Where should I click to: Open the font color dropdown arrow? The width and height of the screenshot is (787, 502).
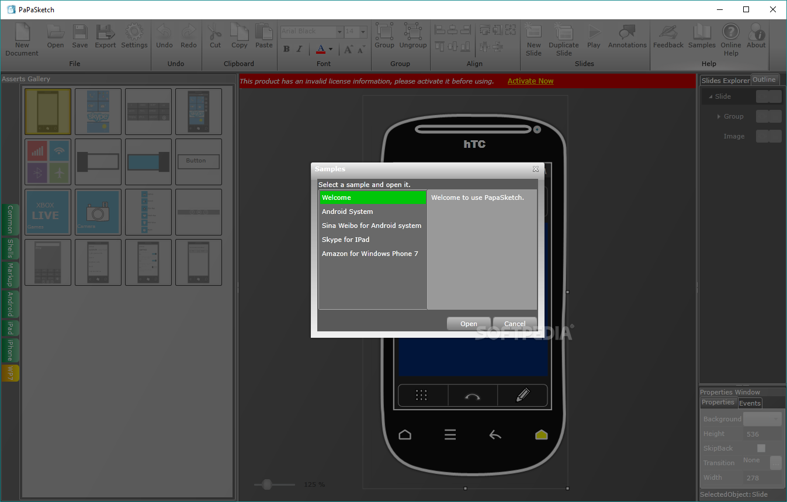pos(331,50)
